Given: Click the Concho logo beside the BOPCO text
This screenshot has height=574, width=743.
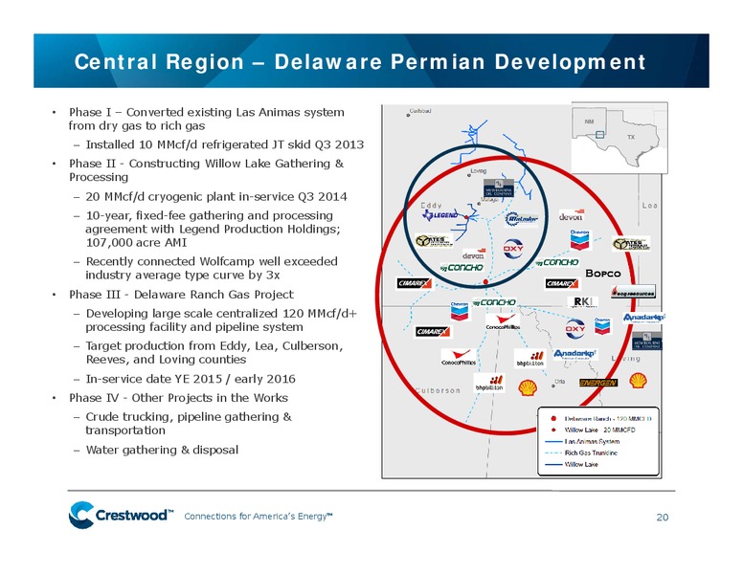Looking at the screenshot, I should (557, 262).
